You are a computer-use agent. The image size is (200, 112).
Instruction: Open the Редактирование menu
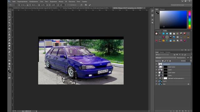coord(22,2)
